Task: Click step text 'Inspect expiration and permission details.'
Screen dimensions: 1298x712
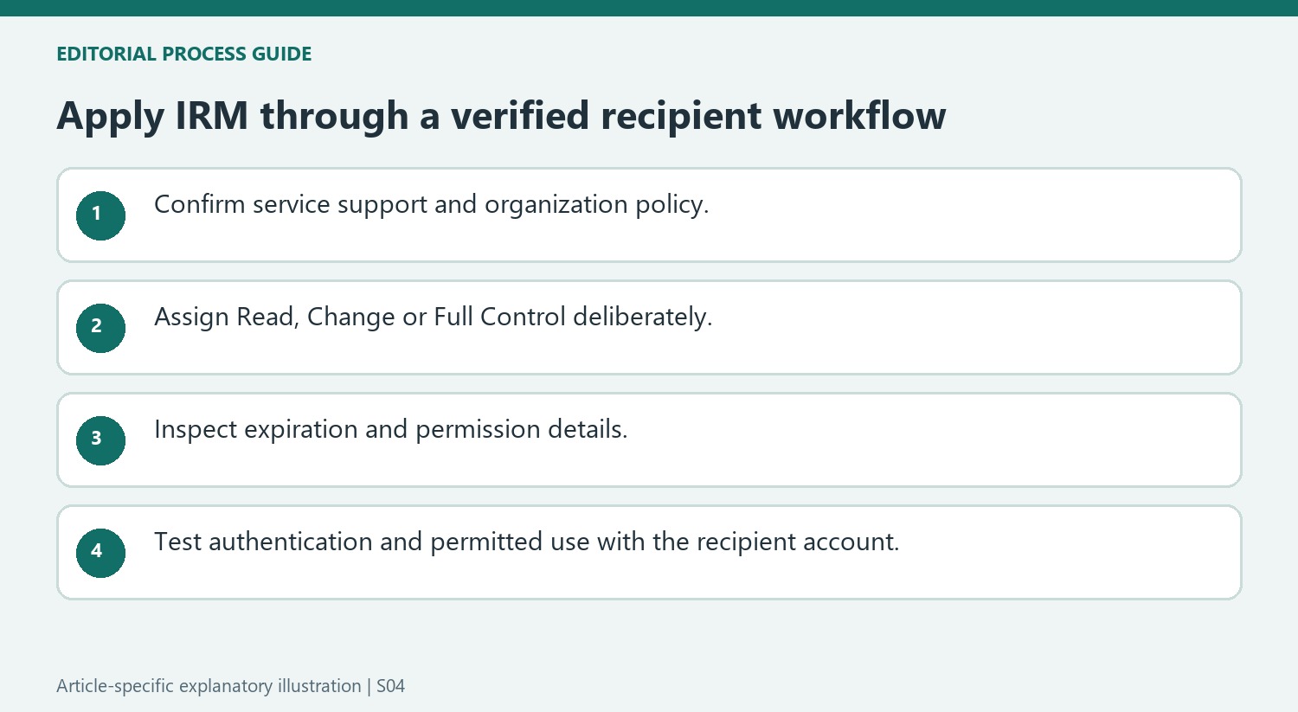Action: pyautogui.click(x=390, y=430)
